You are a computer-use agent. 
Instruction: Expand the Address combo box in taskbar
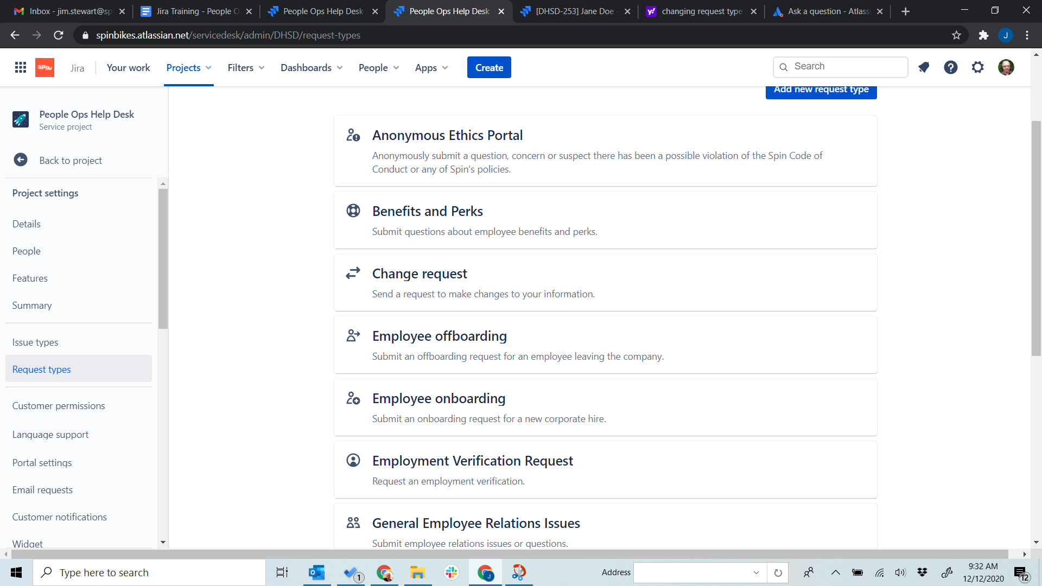coord(757,572)
